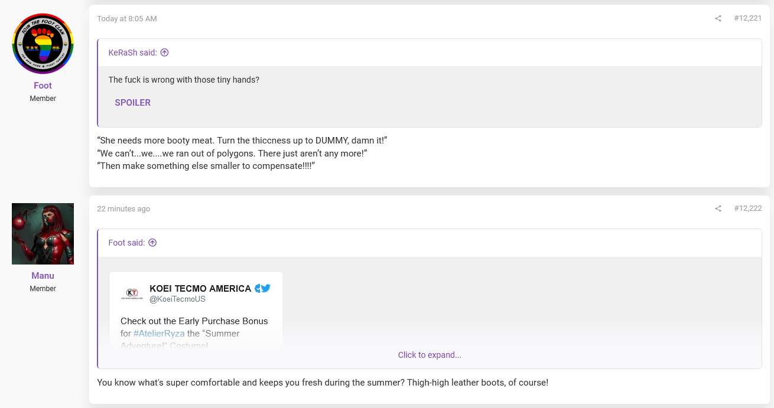Click share icon on post #12,222
The height and width of the screenshot is (408, 774).
tap(718, 208)
